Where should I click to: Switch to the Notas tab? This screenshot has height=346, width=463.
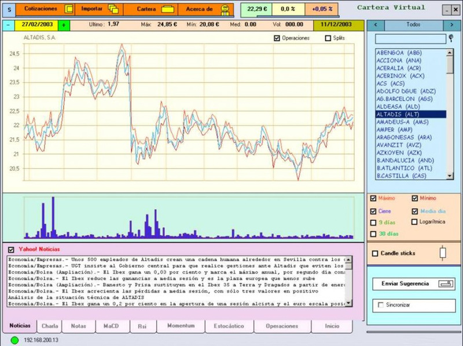tap(79, 326)
